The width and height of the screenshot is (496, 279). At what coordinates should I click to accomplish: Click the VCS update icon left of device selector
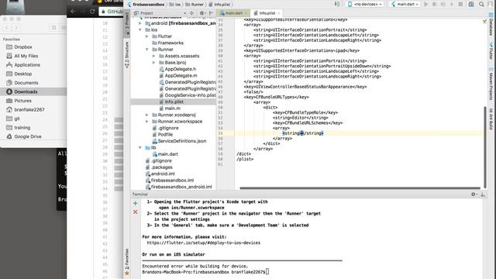[337, 4]
